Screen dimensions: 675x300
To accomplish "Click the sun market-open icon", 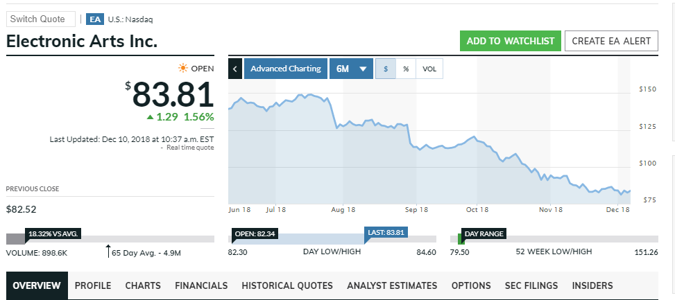I will [x=183, y=69].
